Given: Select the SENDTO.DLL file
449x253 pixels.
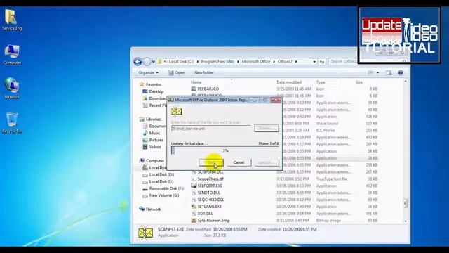Looking at the screenshot, I should 209,193.
